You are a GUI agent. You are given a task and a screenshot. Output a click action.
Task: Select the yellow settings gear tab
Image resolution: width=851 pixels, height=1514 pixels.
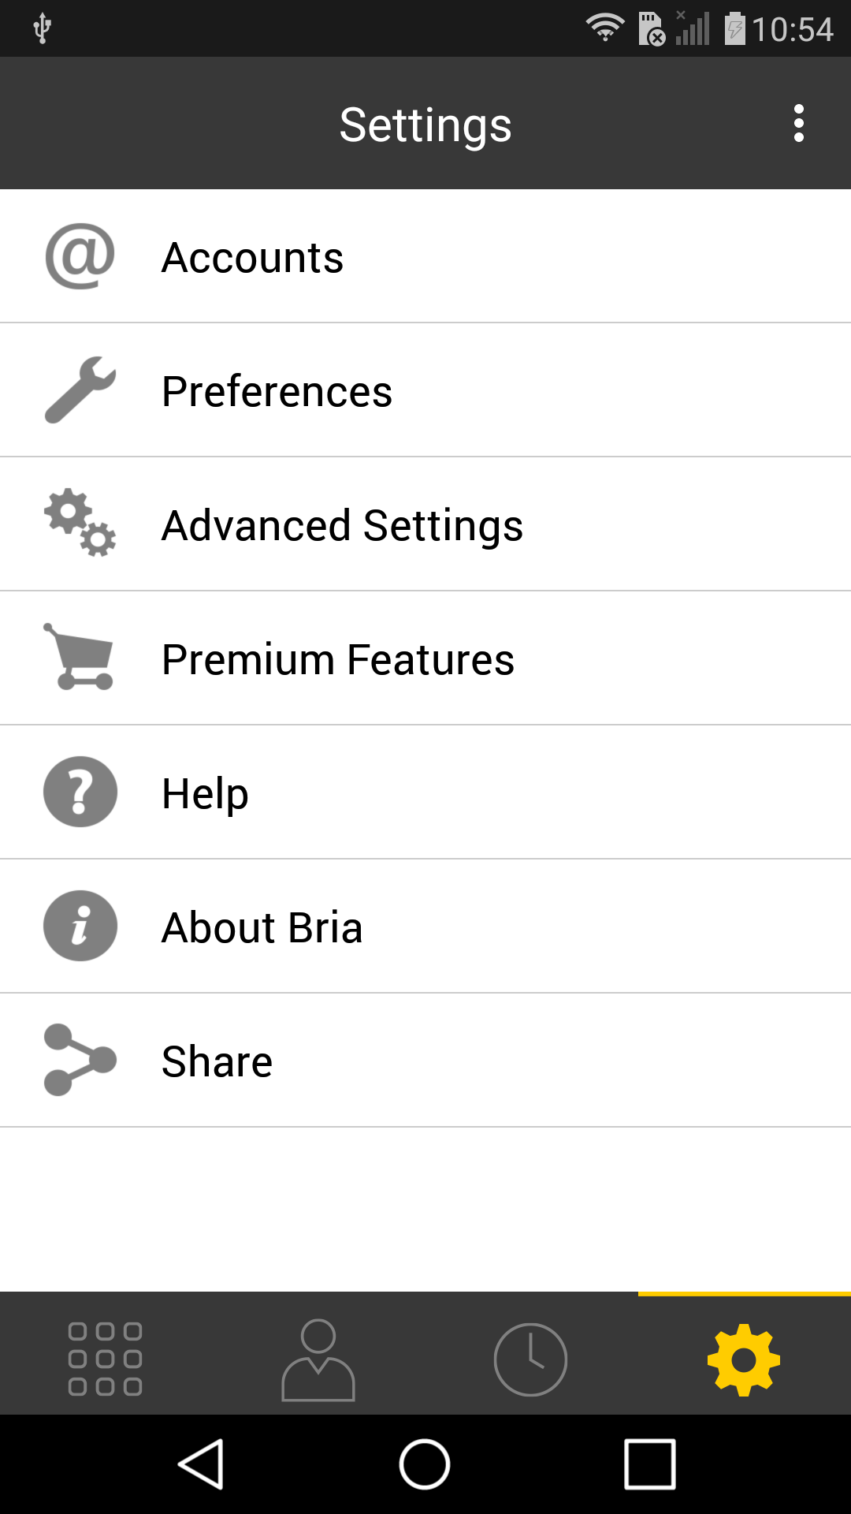click(x=744, y=1359)
